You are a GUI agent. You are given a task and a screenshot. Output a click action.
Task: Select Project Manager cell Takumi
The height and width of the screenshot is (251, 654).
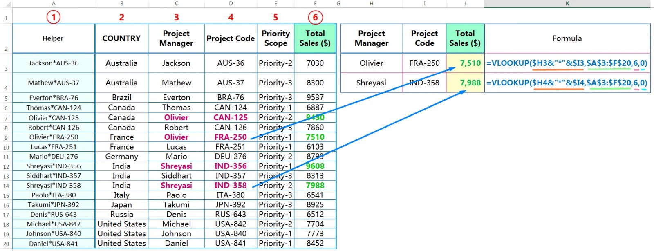tap(176, 205)
